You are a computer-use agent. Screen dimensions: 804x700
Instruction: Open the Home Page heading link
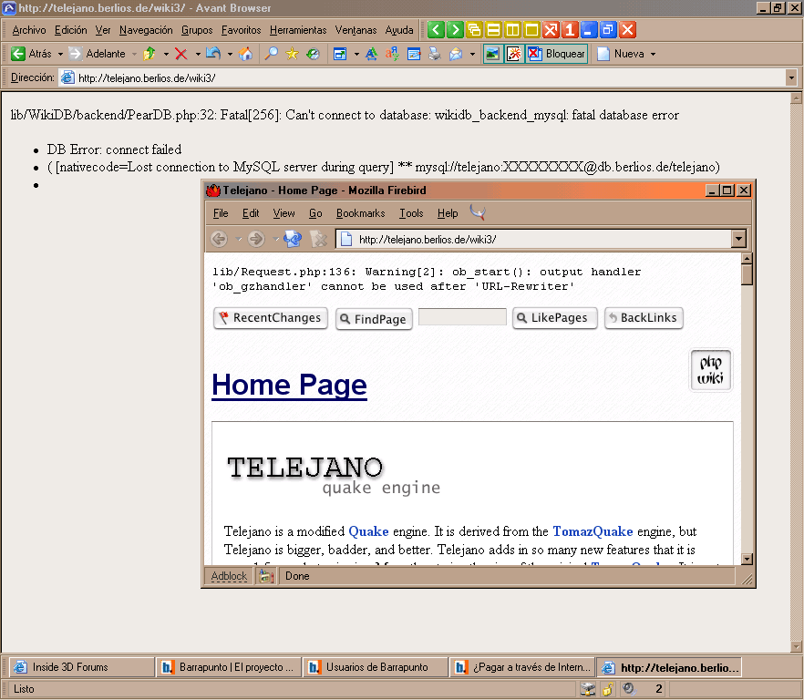(x=289, y=385)
